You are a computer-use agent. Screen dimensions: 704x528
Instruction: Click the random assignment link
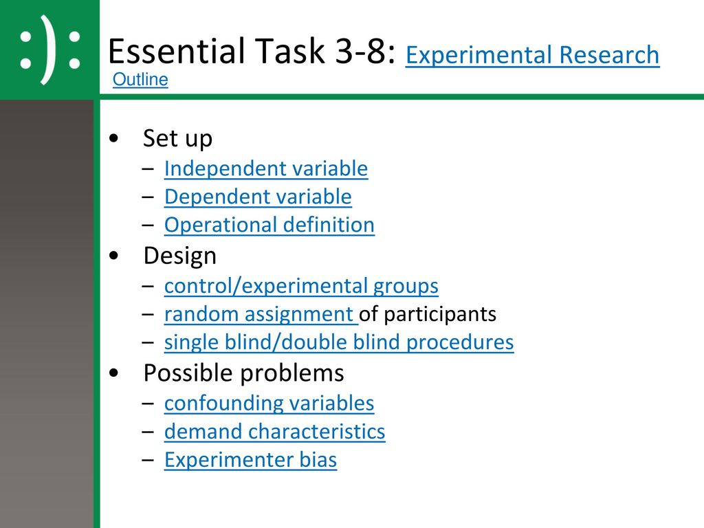261,314
